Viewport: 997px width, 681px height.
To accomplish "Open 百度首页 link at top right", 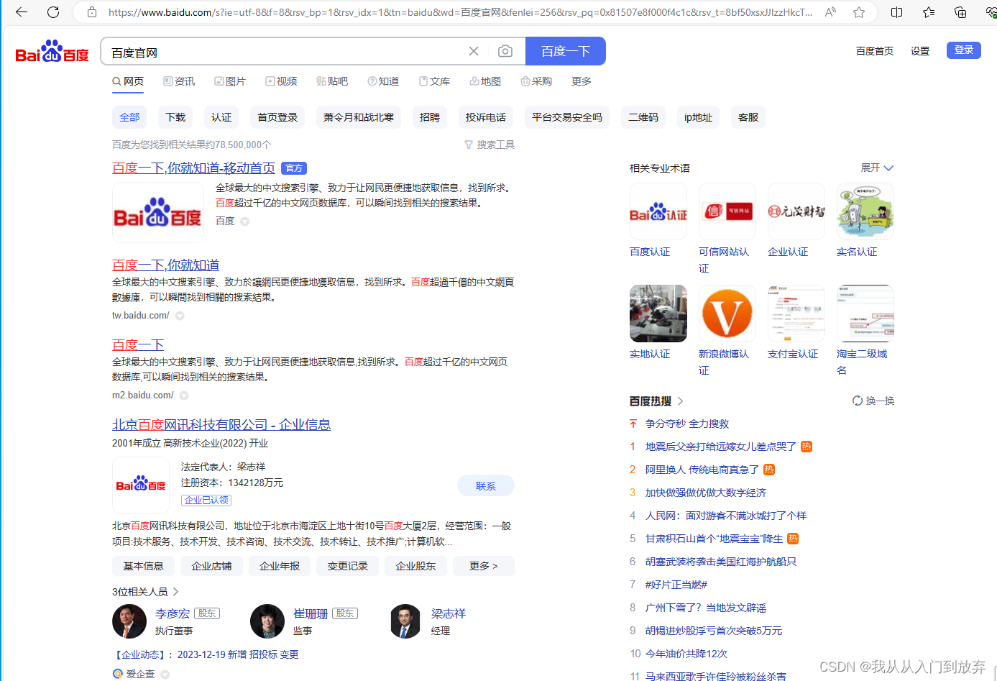I will point(875,51).
